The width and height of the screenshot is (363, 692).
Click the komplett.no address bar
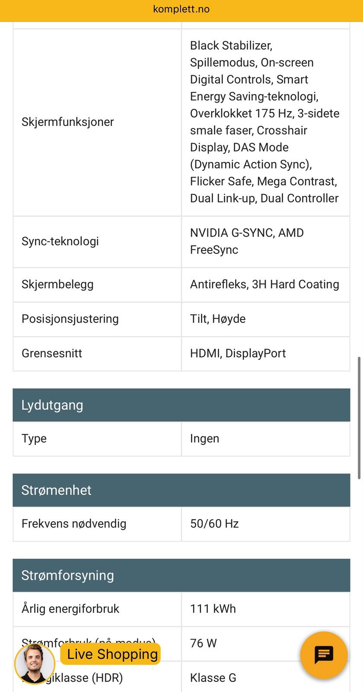(x=181, y=10)
